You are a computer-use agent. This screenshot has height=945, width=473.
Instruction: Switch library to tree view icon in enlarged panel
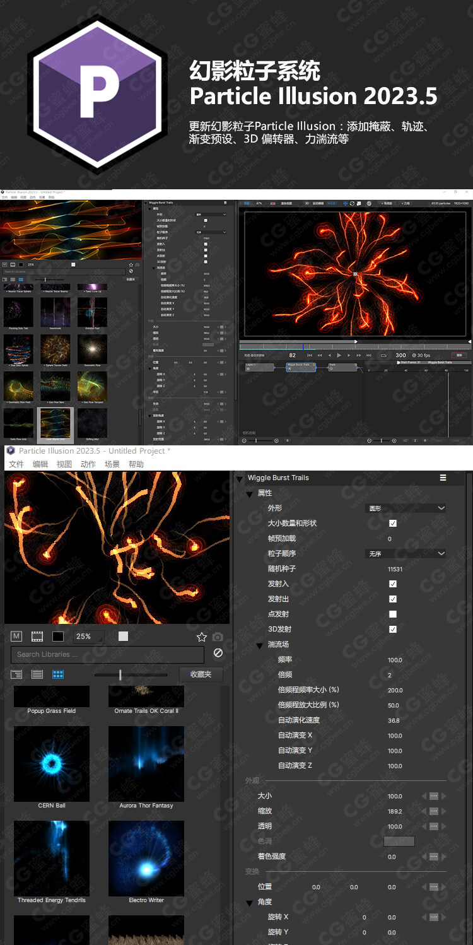click(x=16, y=674)
